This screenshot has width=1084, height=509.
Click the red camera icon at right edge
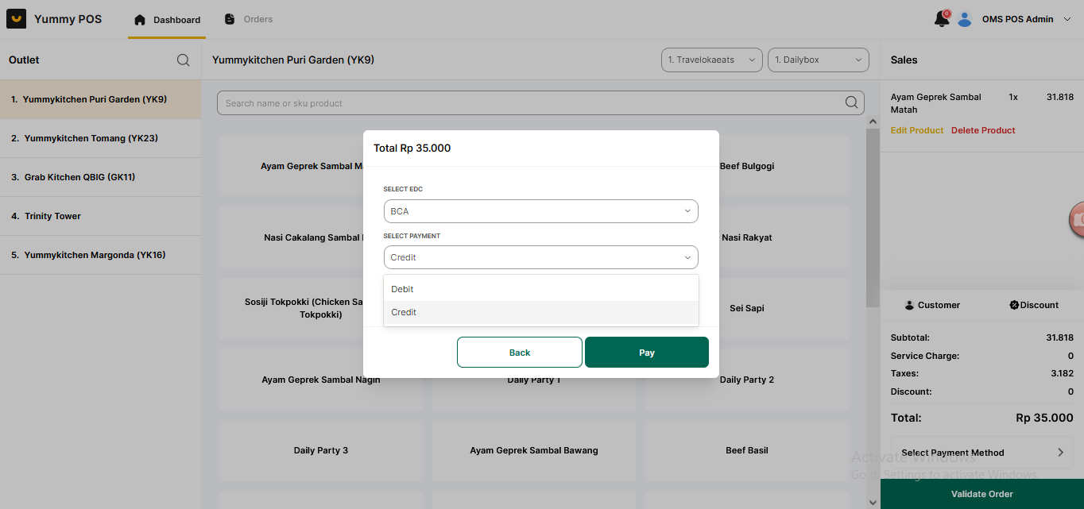pyautogui.click(x=1077, y=219)
